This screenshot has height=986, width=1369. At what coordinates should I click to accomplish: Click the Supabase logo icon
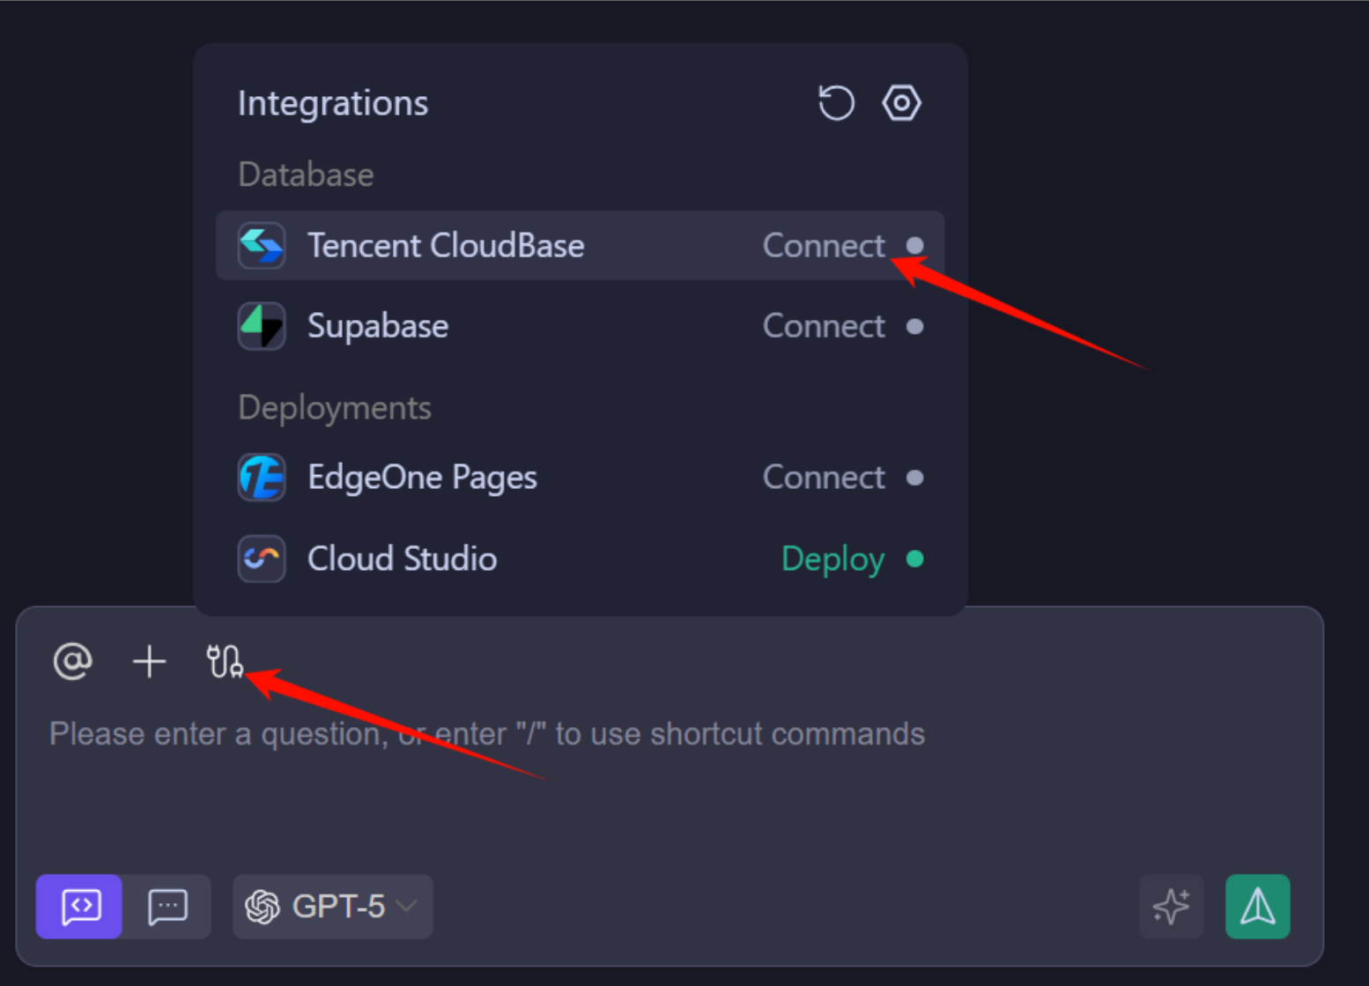click(262, 326)
